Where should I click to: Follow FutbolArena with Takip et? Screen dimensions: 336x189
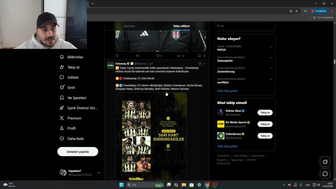[x=265, y=136]
